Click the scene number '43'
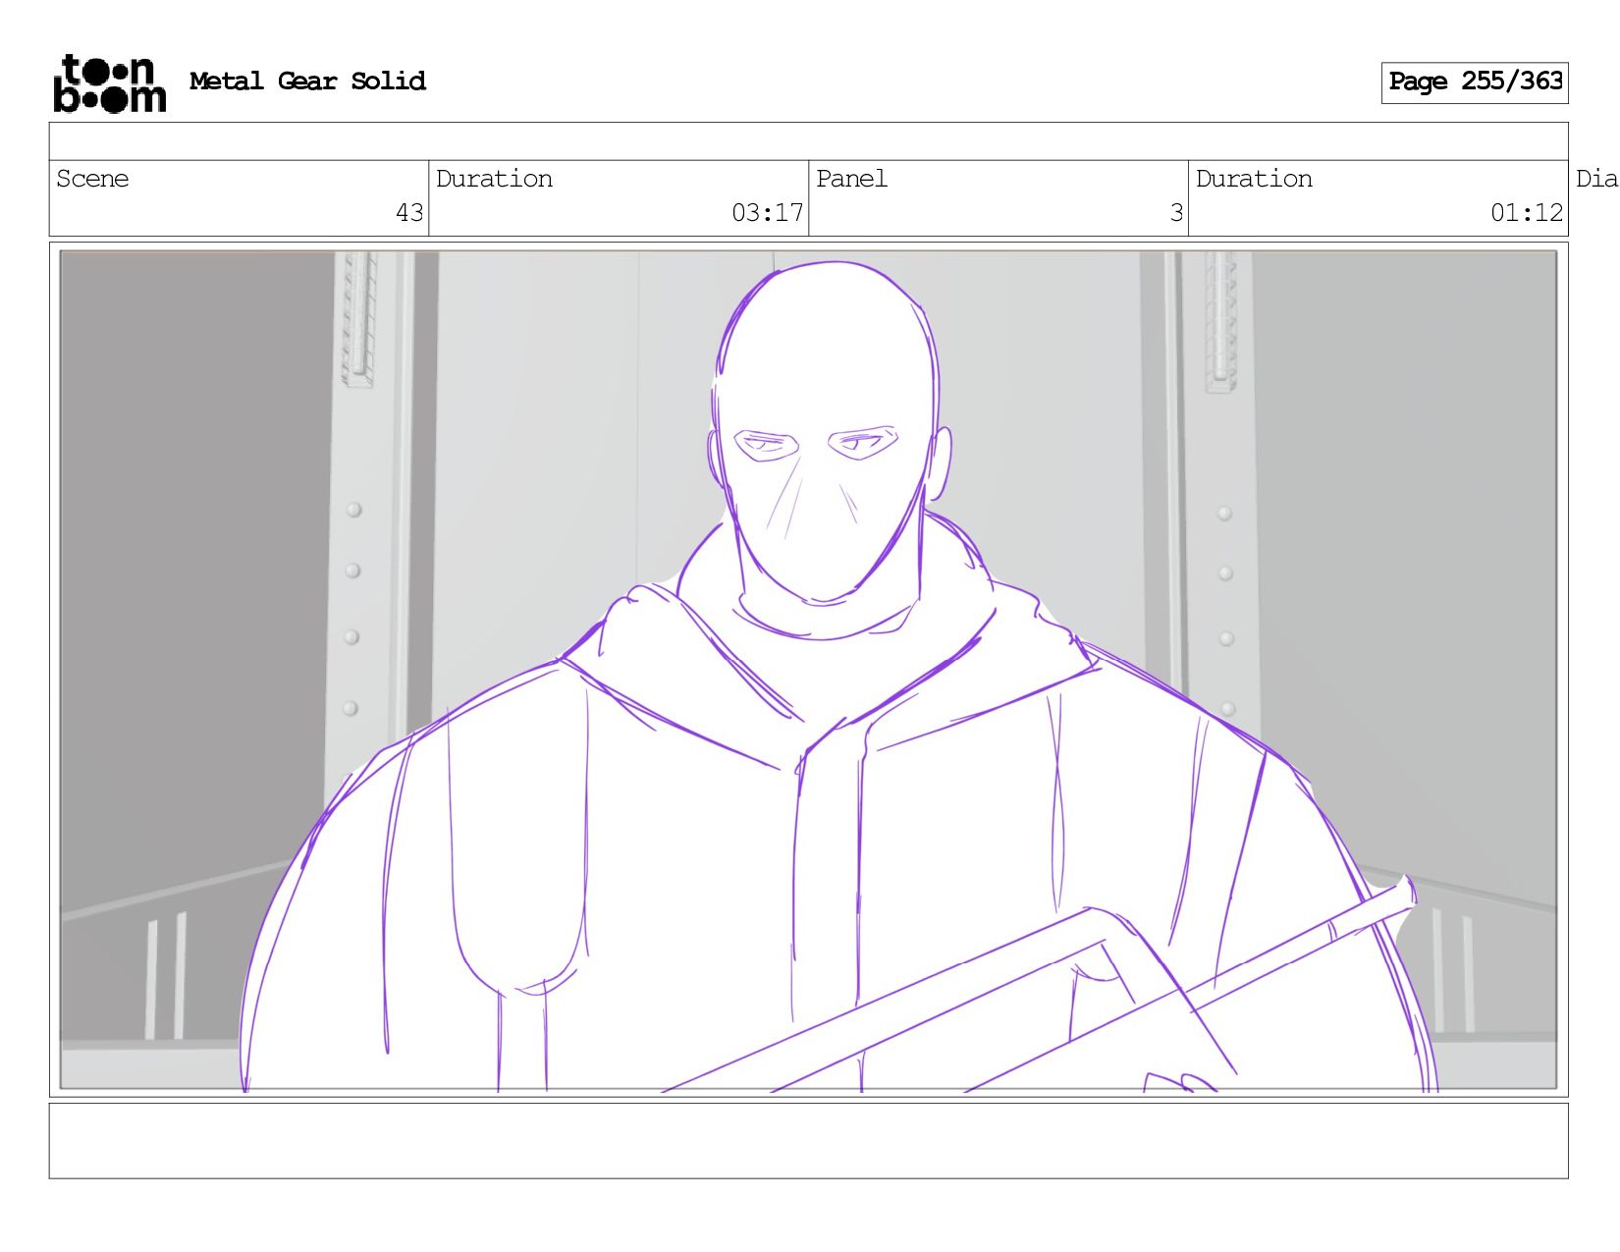The image size is (1620, 1252). coord(409,213)
